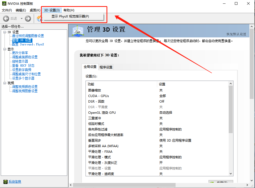Select the 后台应用程序最大帧速率 row

pyautogui.click(x=157, y=135)
